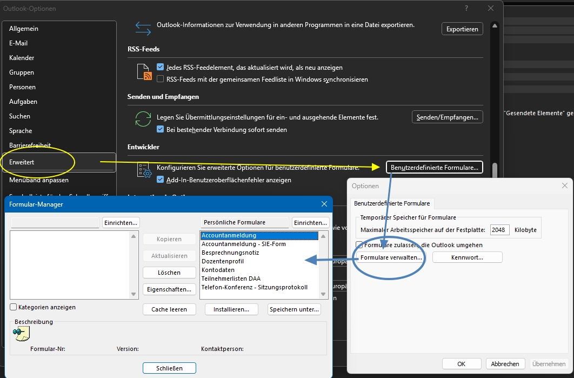This screenshot has height=378, width=574.
Task: Click the 'Speichern unter...' button
Action: pyautogui.click(x=295, y=309)
